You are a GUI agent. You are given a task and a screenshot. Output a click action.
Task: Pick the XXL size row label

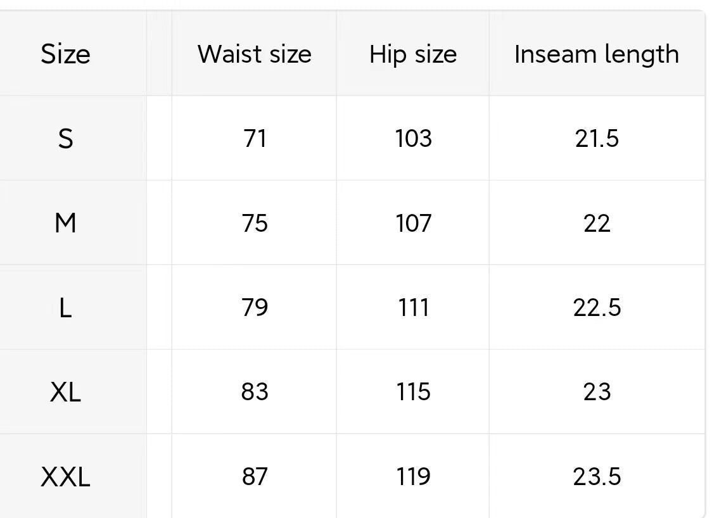pos(66,477)
